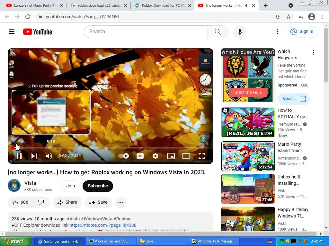Image resolution: width=329 pixels, height=246 pixels.
Task: Mute the video volume
Action: pyautogui.click(x=49, y=156)
